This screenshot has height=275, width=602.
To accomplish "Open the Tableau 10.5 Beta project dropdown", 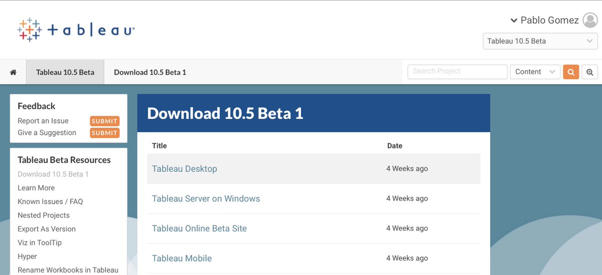I will [x=540, y=41].
